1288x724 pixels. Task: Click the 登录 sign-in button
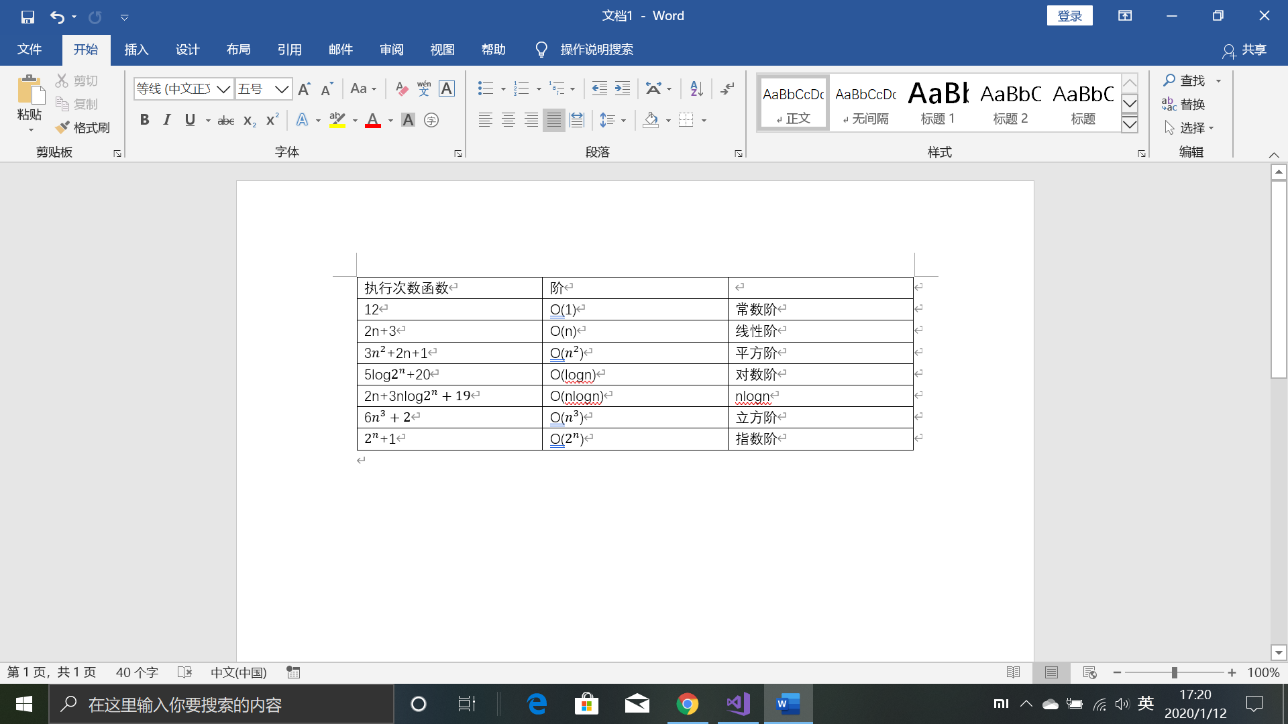coord(1069,16)
